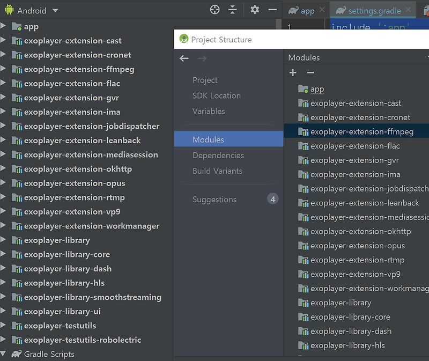Select Dependencies in the Project Structure sidebar
Viewport: 429px width, 361px height.
click(x=218, y=155)
